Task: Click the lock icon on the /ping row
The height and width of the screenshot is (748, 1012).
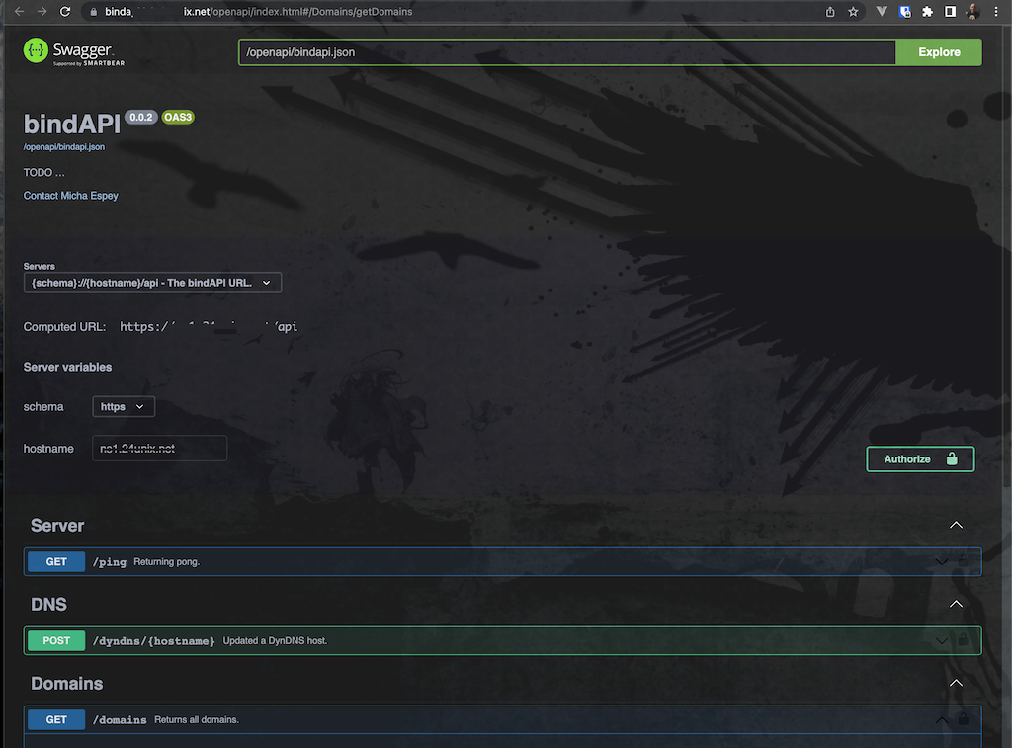Action: point(964,561)
